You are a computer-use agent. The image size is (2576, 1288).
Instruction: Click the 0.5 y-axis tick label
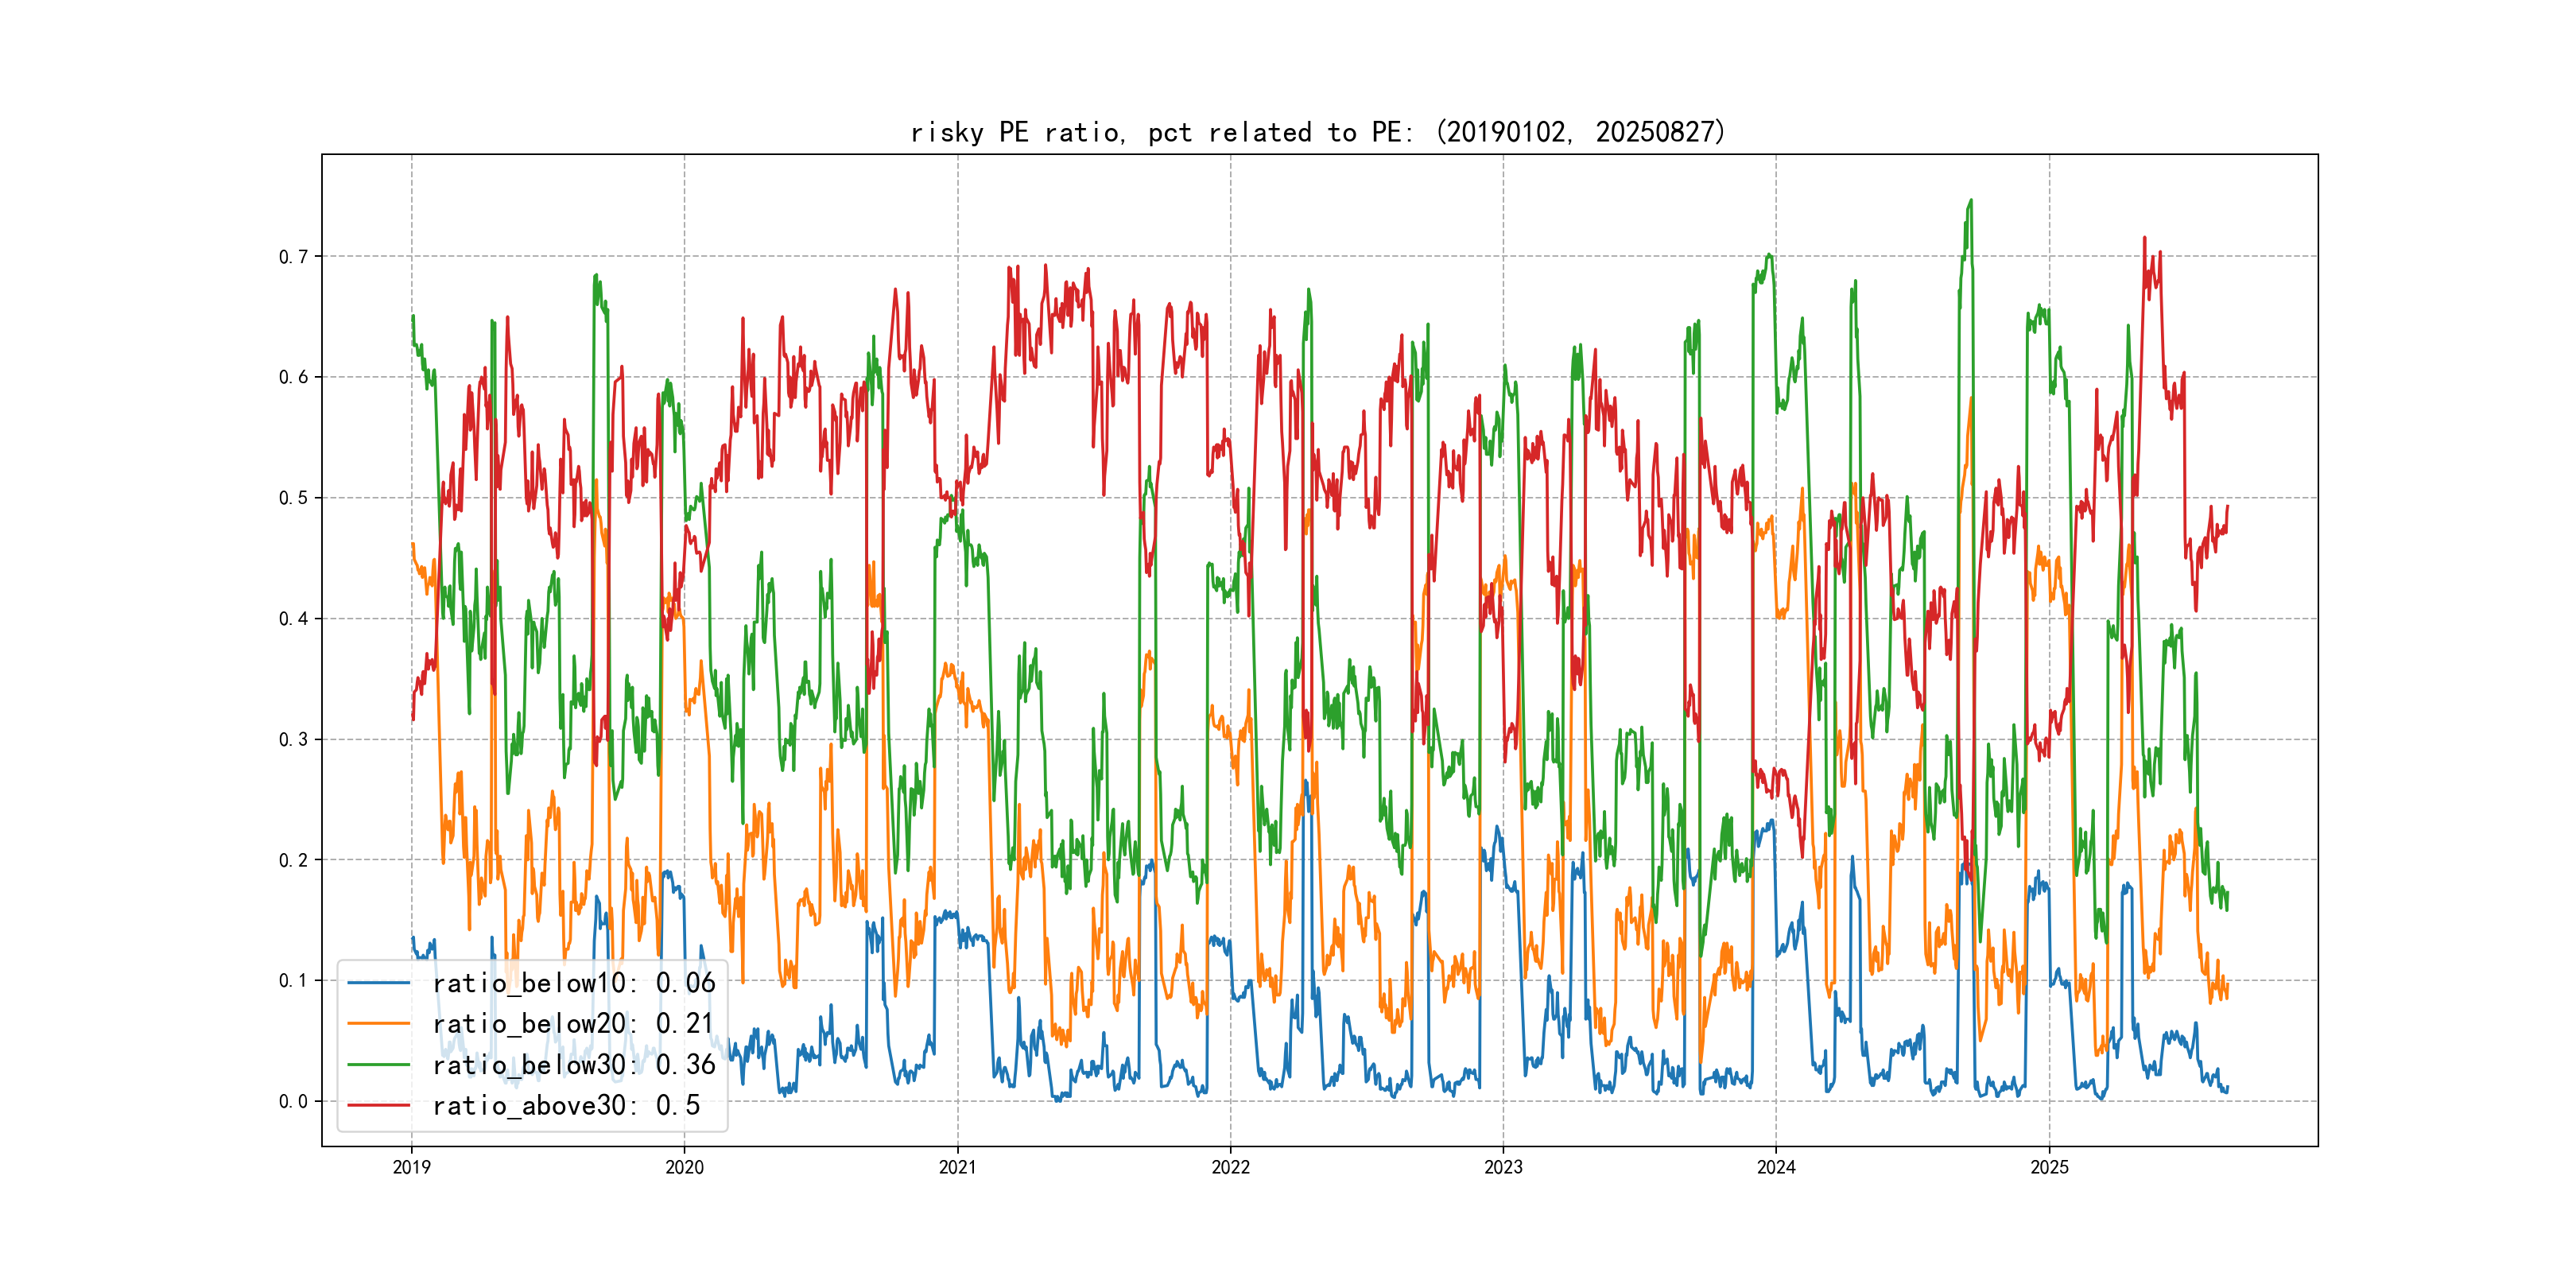[293, 498]
